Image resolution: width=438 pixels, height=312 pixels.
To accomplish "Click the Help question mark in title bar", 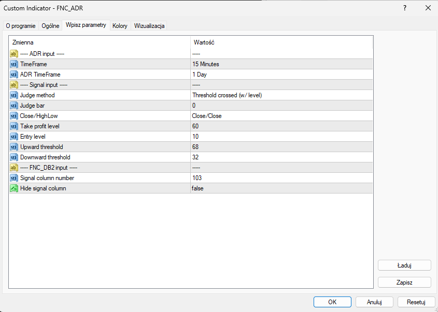I will point(405,8).
